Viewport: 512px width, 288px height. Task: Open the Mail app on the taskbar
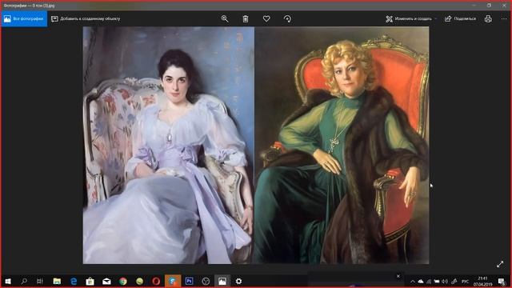(106, 281)
